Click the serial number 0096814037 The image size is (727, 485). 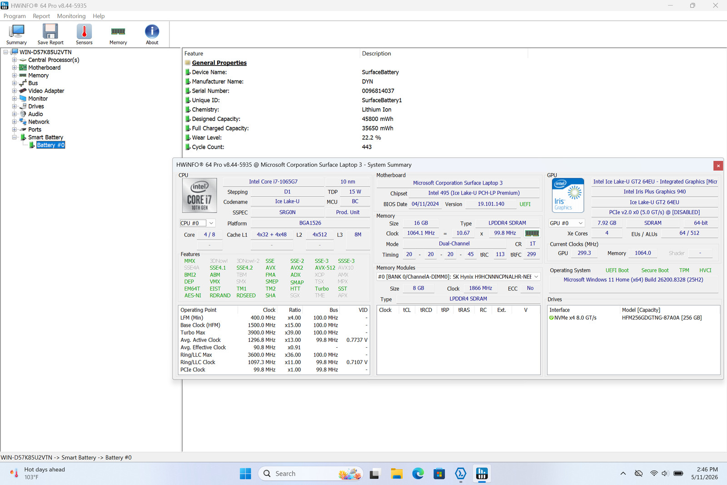pos(378,91)
